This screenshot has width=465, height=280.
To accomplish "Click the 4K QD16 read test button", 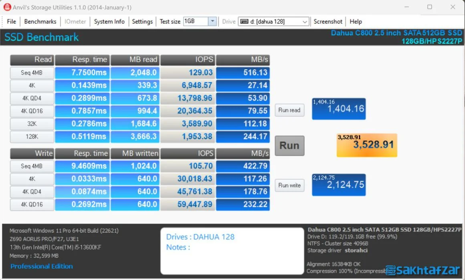I will tap(32, 111).
